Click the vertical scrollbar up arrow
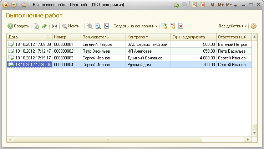Viewport: 264px width, 149px height. (x=254, y=37)
